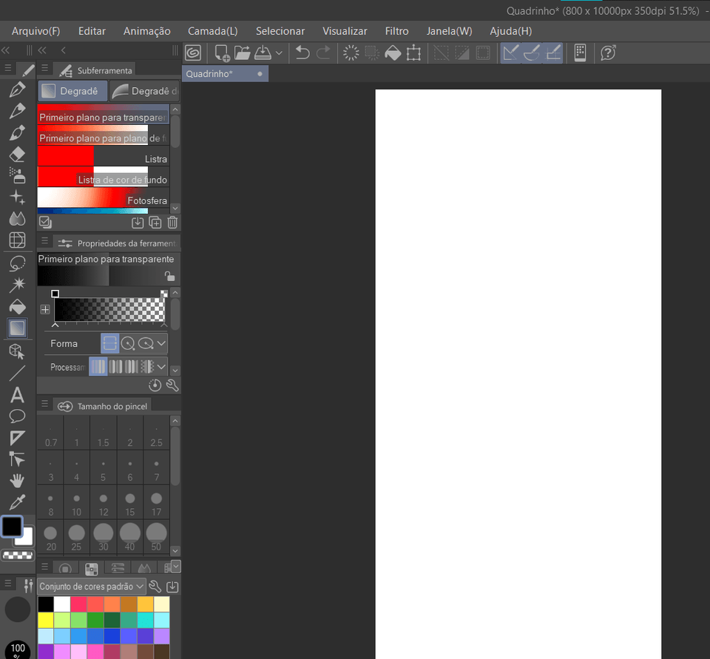
Task: Select the Decoration sparkle tool
Action: [17, 197]
